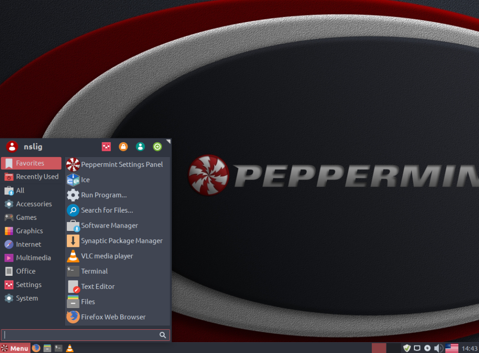The height and width of the screenshot is (353, 479).
Task: Click the nslig user avatar
Action: (12, 147)
